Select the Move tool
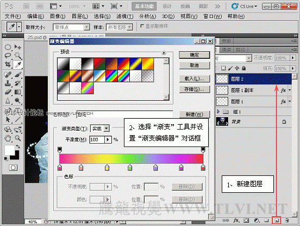 18,47
